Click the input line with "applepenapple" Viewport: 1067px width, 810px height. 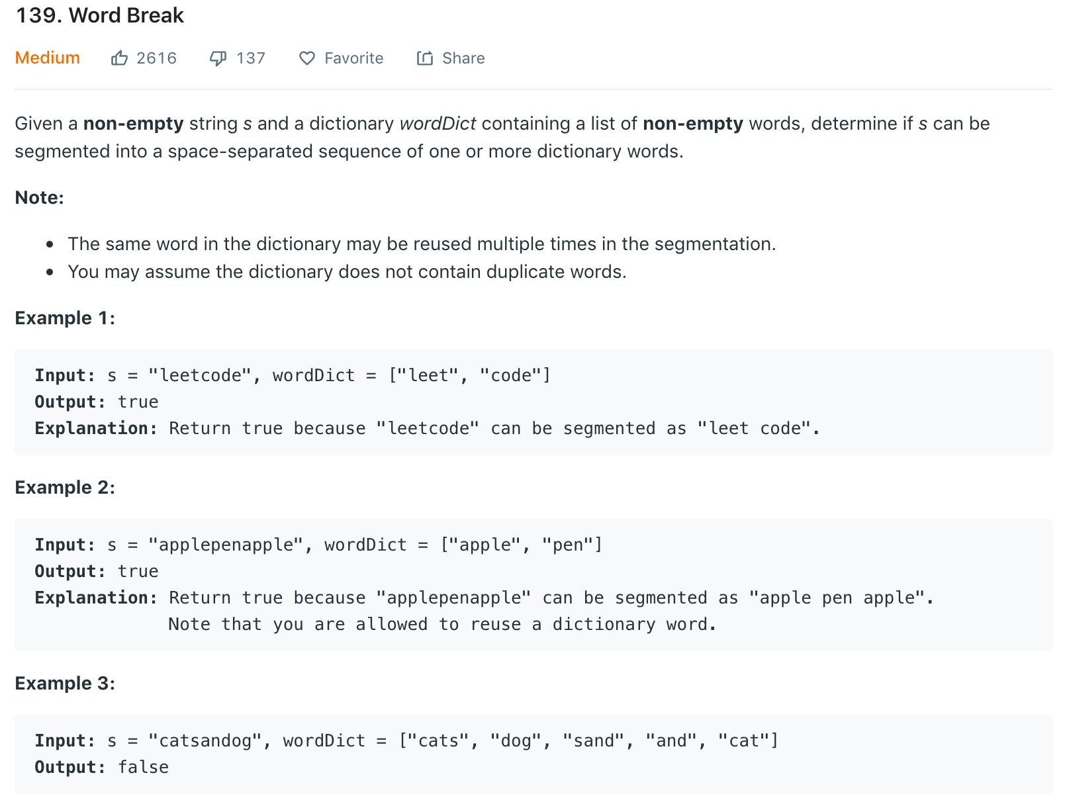point(318,545)
